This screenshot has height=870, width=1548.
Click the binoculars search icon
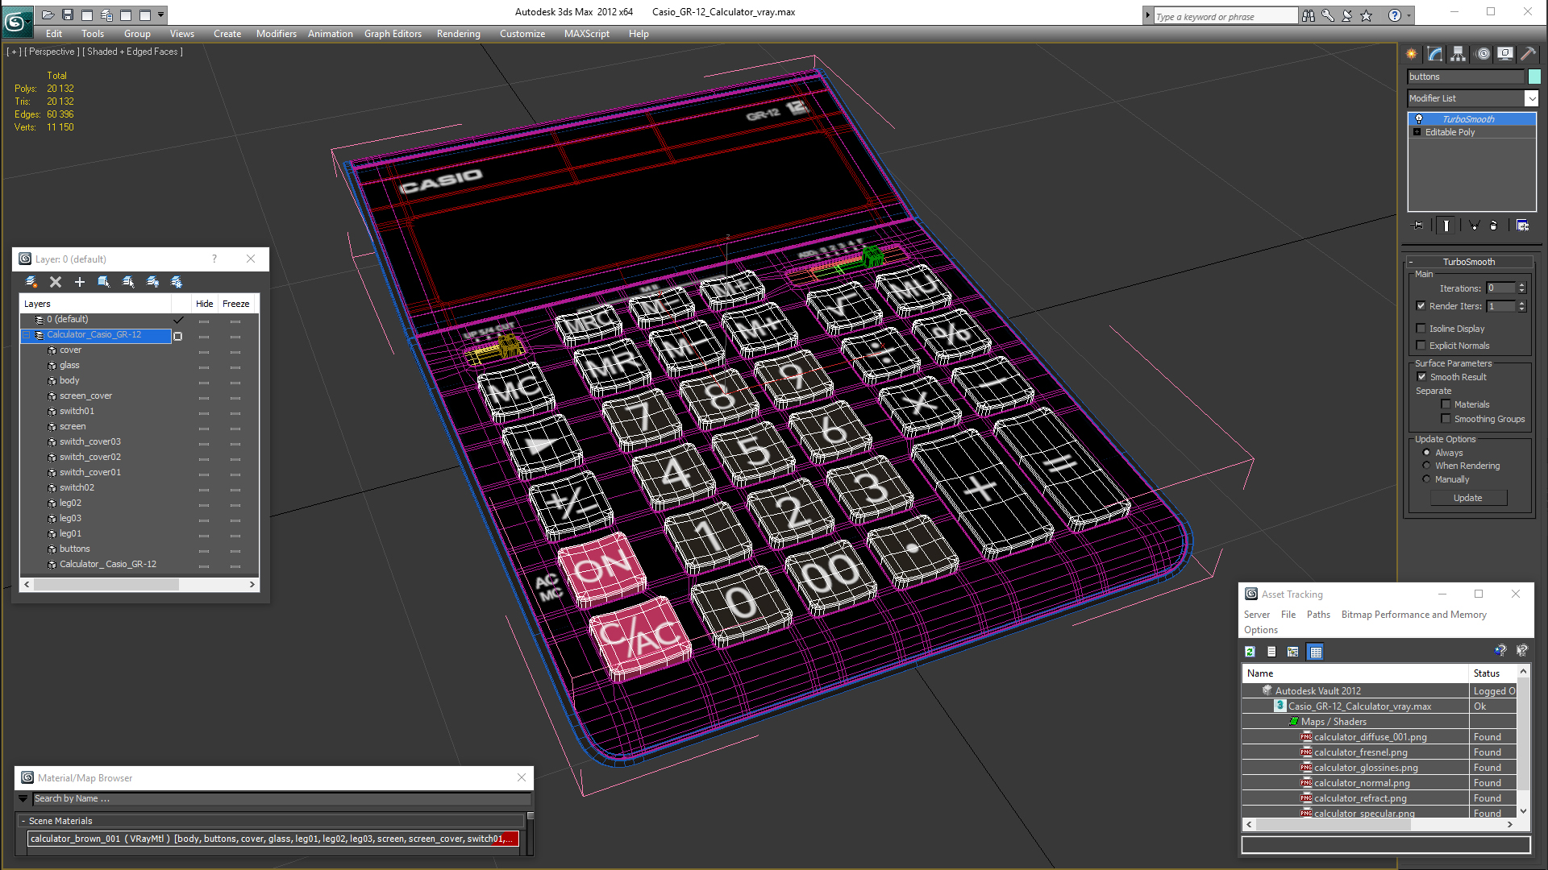coord(1309,15)
